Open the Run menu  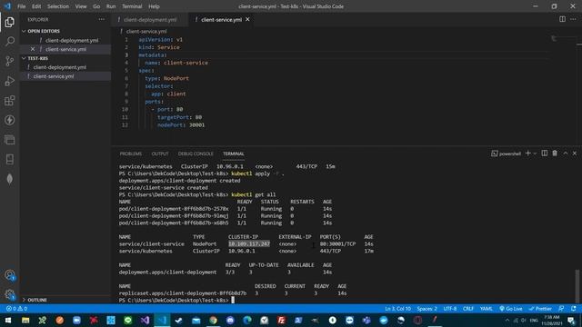coord(111,6)
